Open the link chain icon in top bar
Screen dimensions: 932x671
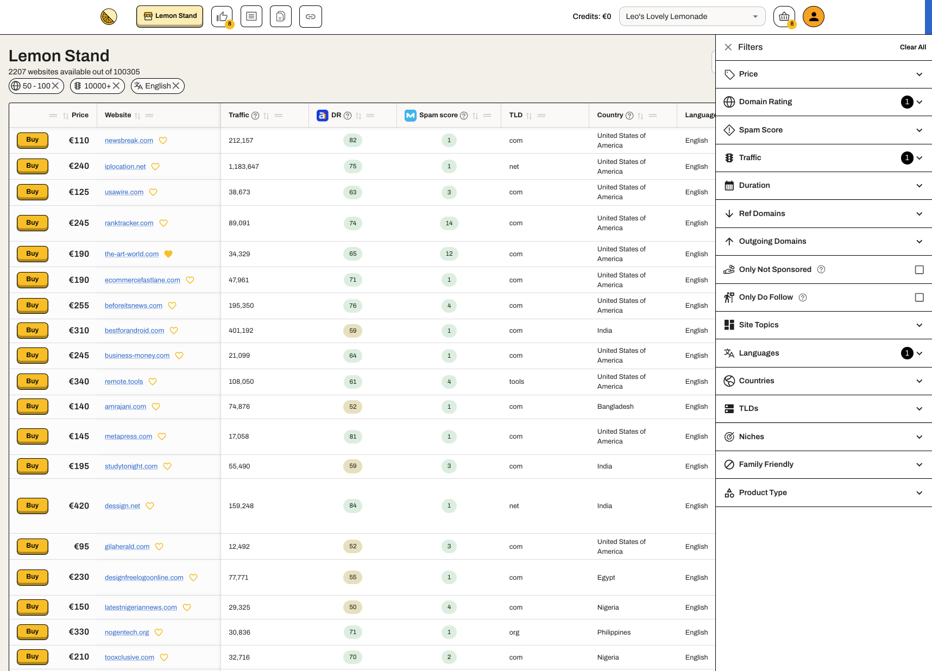[x=311, y=16]
